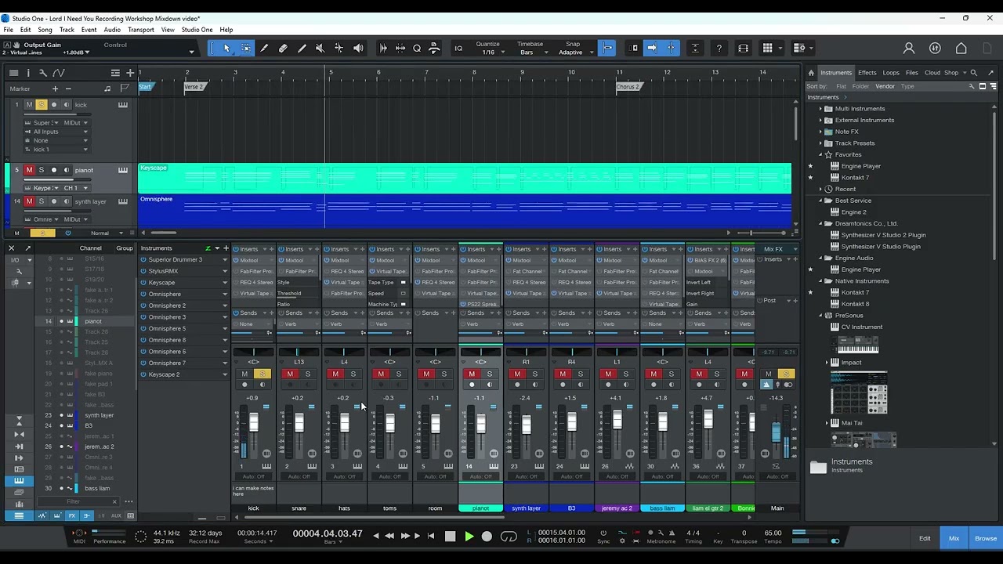The width and height of the screenshot is (1003, 564).
Task: Open the Transport menu
Action: coord(141,30)
